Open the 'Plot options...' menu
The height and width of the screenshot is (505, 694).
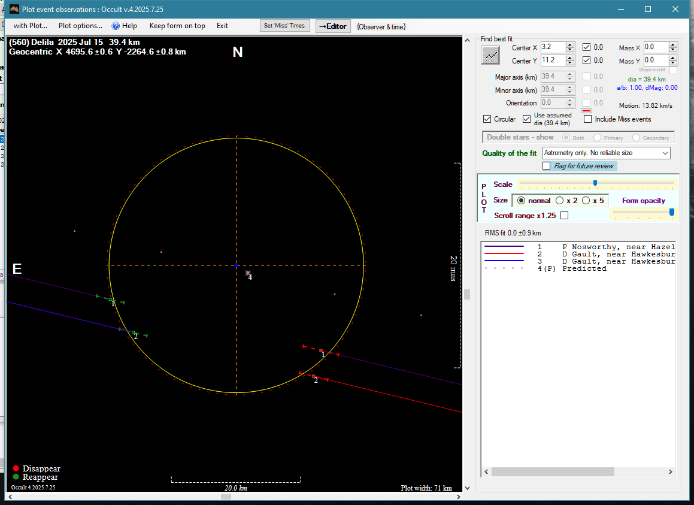click(x=80, y=26)
